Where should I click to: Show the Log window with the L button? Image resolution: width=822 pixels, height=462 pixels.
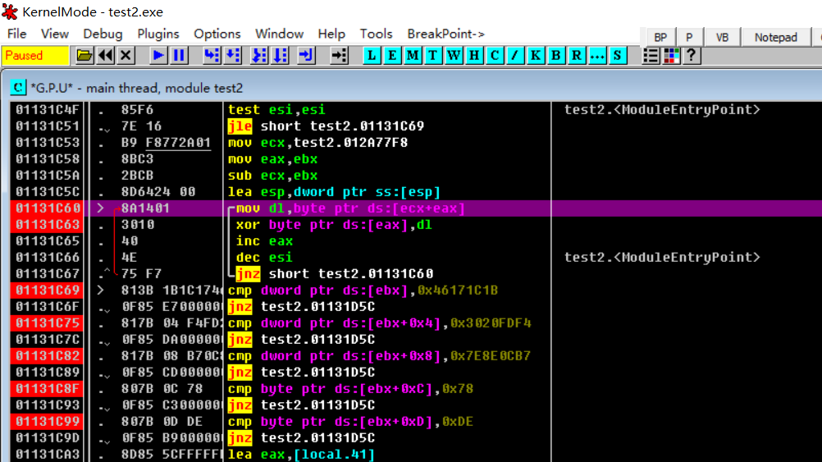pyautogui.click(x=372, y=56)
